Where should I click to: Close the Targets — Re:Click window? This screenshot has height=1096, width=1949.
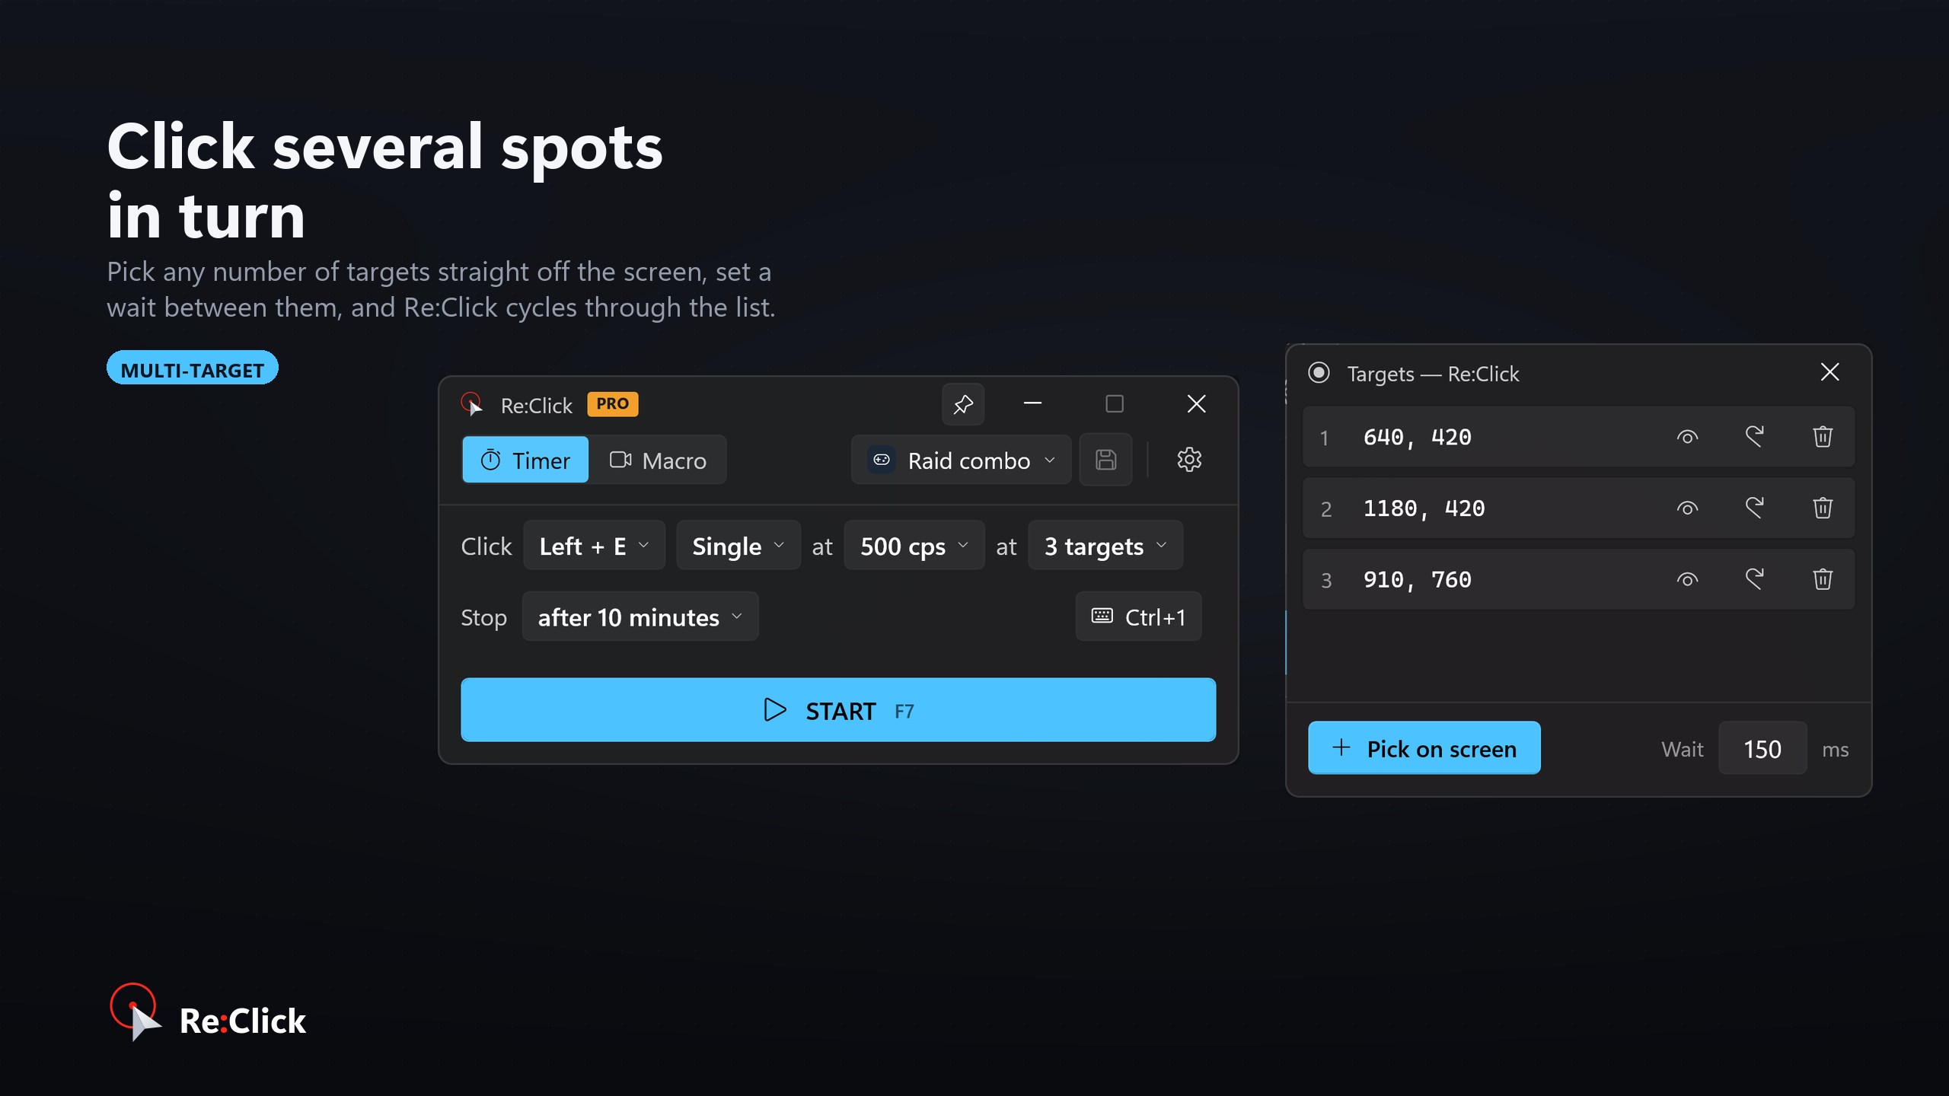point(1829,372)
